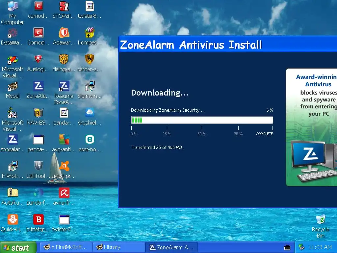The width and height of the screenshot is (337, 253).
Task: Activate ZoneAlarm A... taskbar button
Action: [x=171, y=247]
